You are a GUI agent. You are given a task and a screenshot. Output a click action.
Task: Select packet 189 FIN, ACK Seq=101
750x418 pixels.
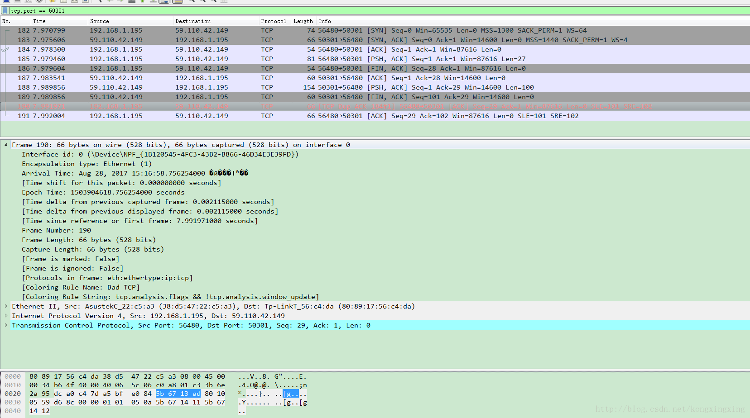click(375, 97)
